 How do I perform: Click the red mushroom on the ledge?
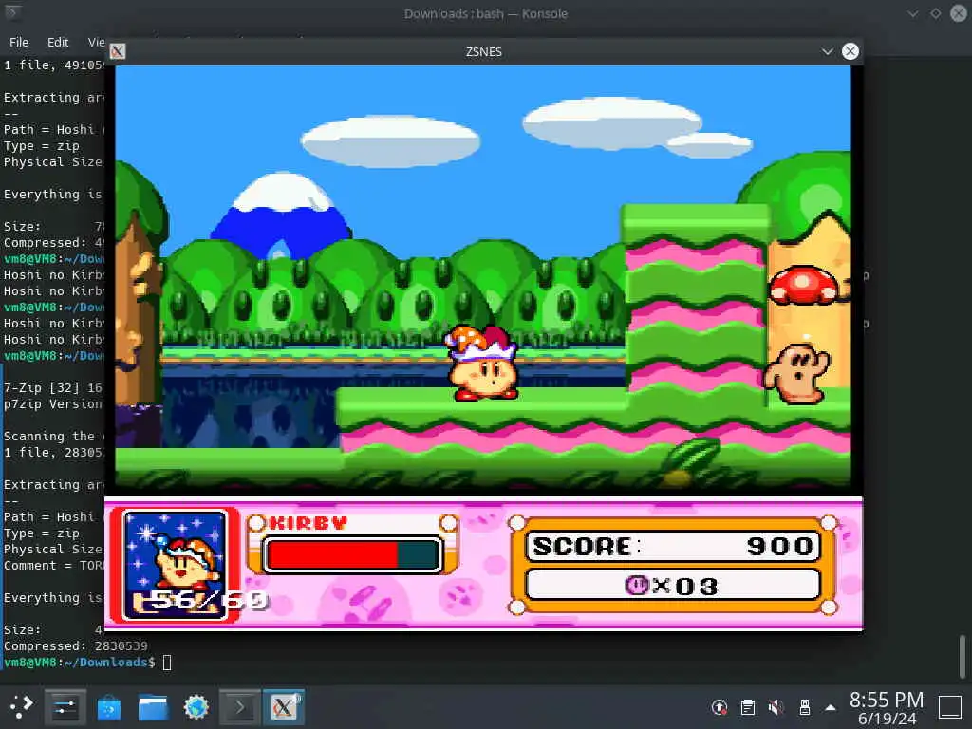[804, 285]
